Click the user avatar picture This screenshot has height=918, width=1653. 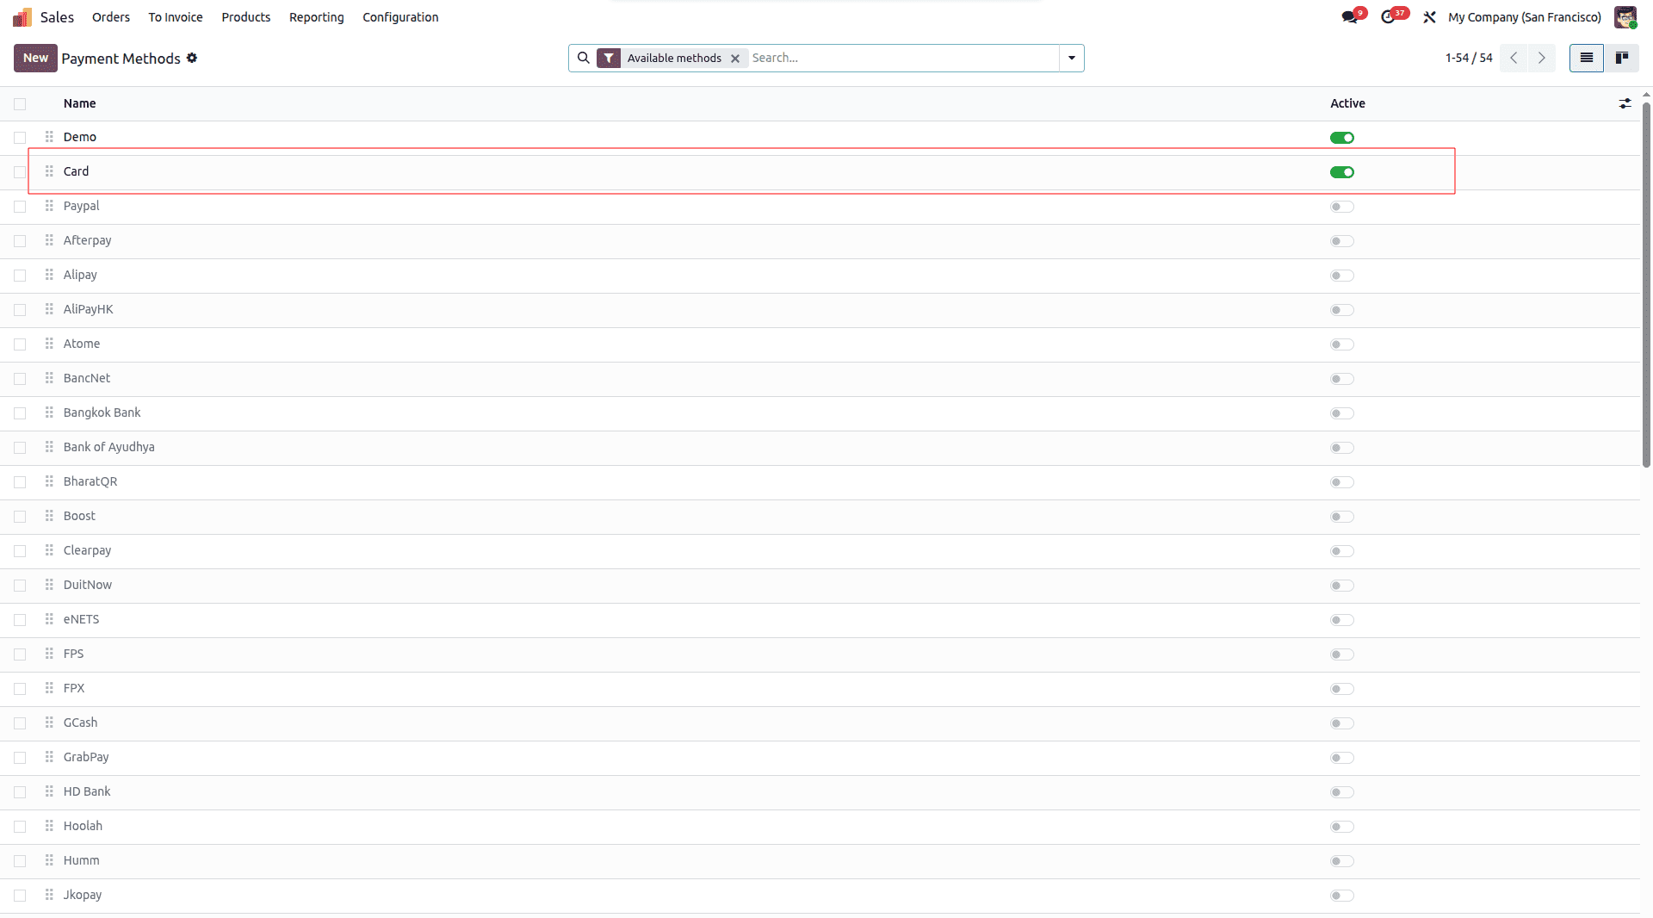(1625, 16)
